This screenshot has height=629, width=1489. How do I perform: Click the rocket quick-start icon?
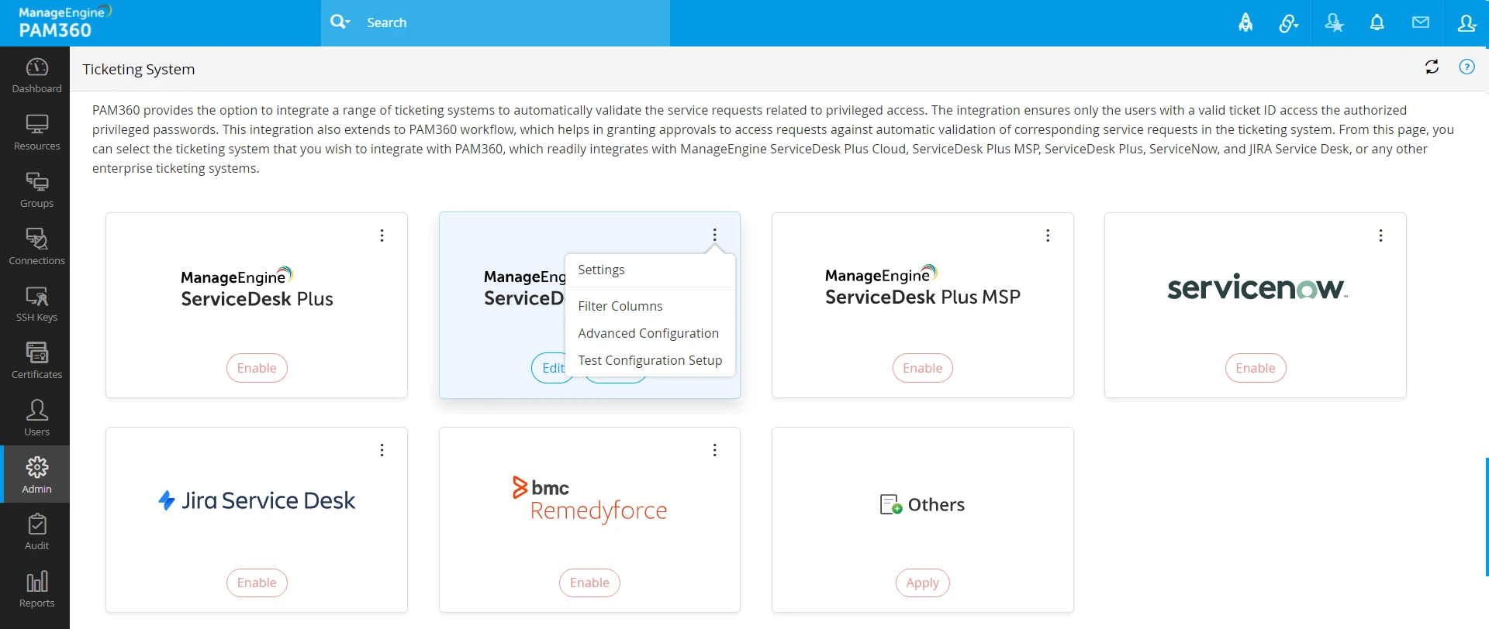coord(1246,22)
